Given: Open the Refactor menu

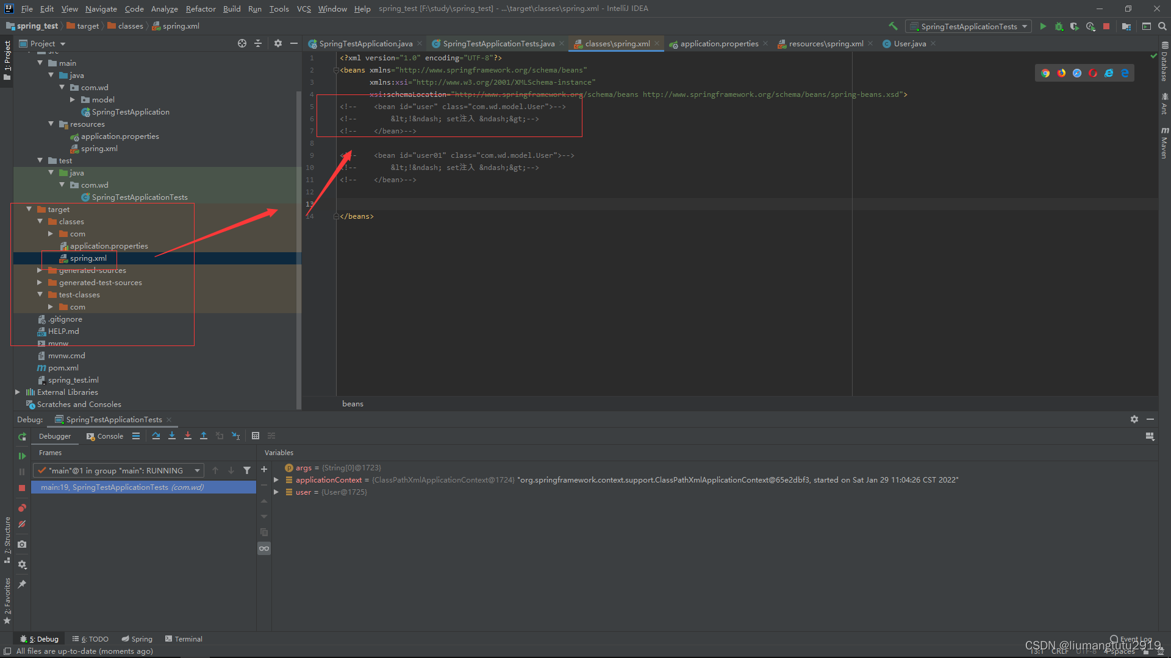Looking at the screenshot, I should 201,9.
